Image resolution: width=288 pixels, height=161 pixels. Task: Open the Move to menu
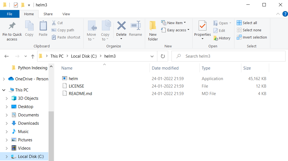tap(91, 31)
